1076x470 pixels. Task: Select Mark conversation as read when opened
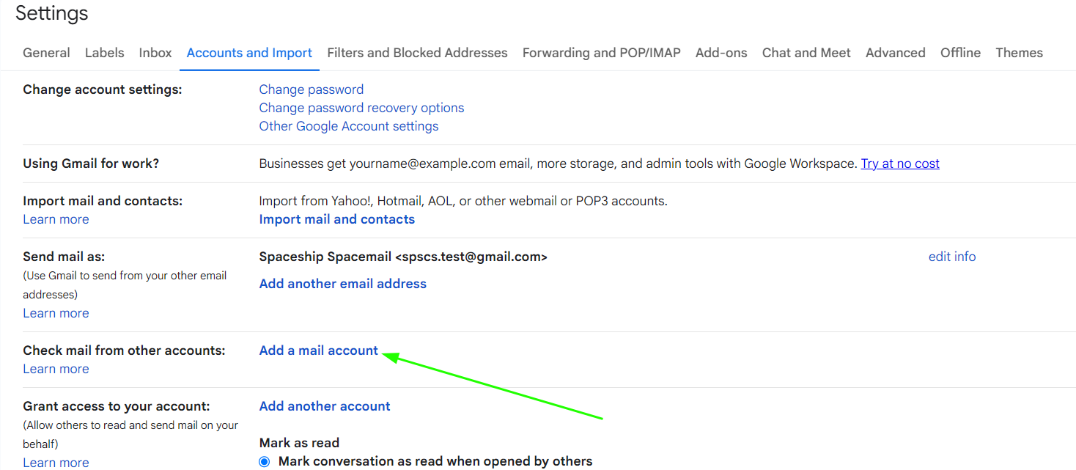coord(264,460)
